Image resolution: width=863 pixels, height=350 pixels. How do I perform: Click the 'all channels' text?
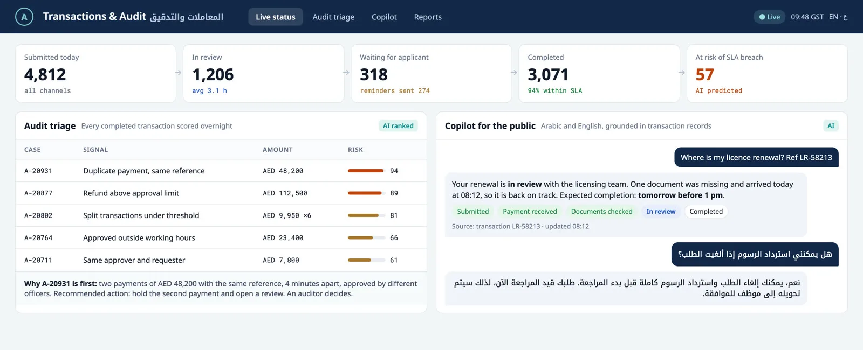point(47,91)
